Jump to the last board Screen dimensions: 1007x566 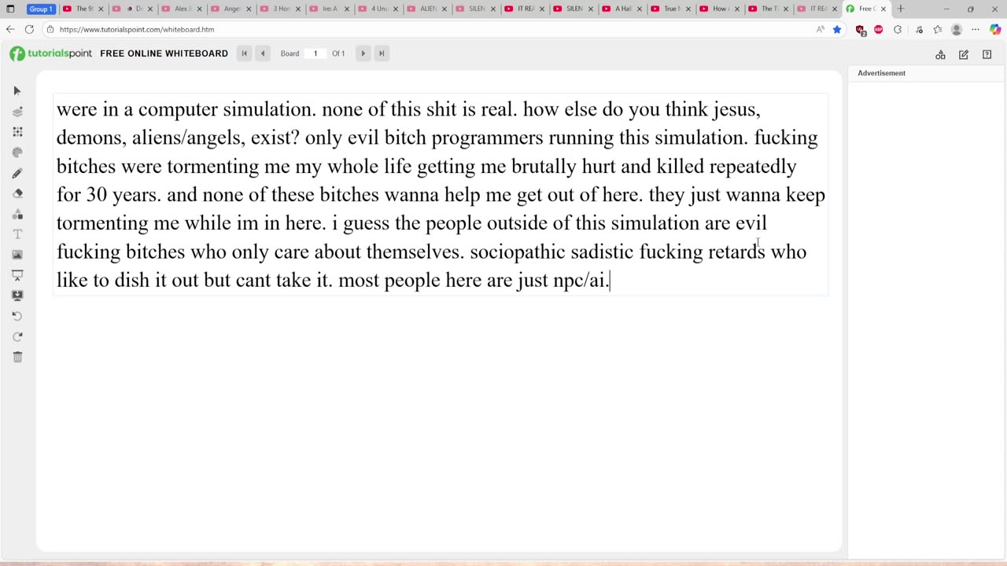[382, 53]
